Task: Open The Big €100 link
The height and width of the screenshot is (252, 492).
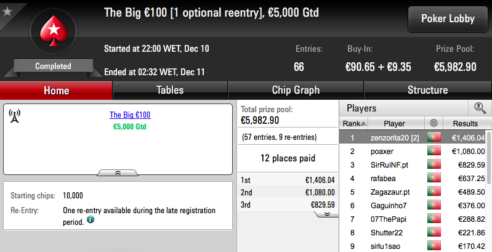Action: coord(130,115)
